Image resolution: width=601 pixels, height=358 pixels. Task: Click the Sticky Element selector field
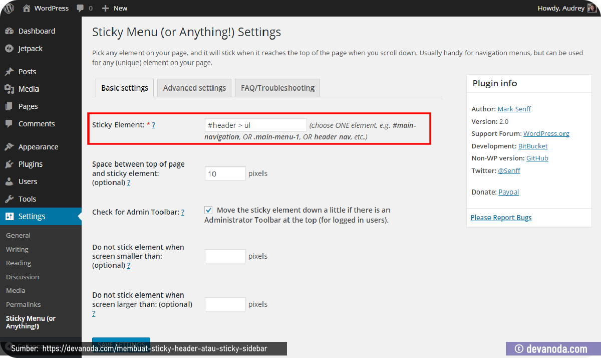256,125
